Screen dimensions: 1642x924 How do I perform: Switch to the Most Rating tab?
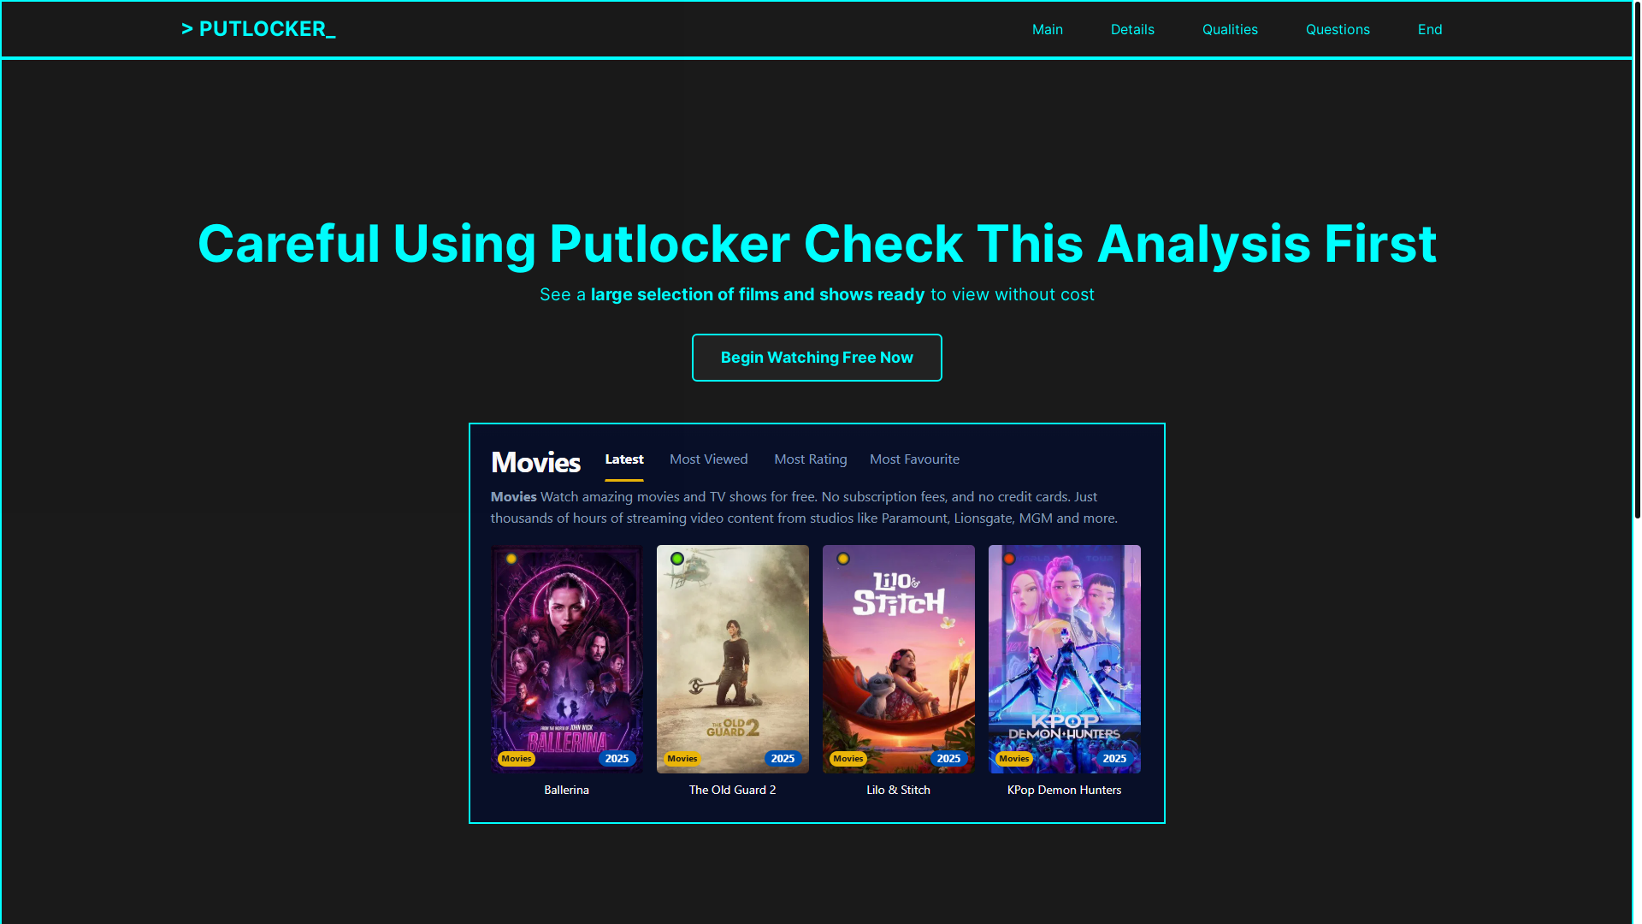tap(811, 459)
